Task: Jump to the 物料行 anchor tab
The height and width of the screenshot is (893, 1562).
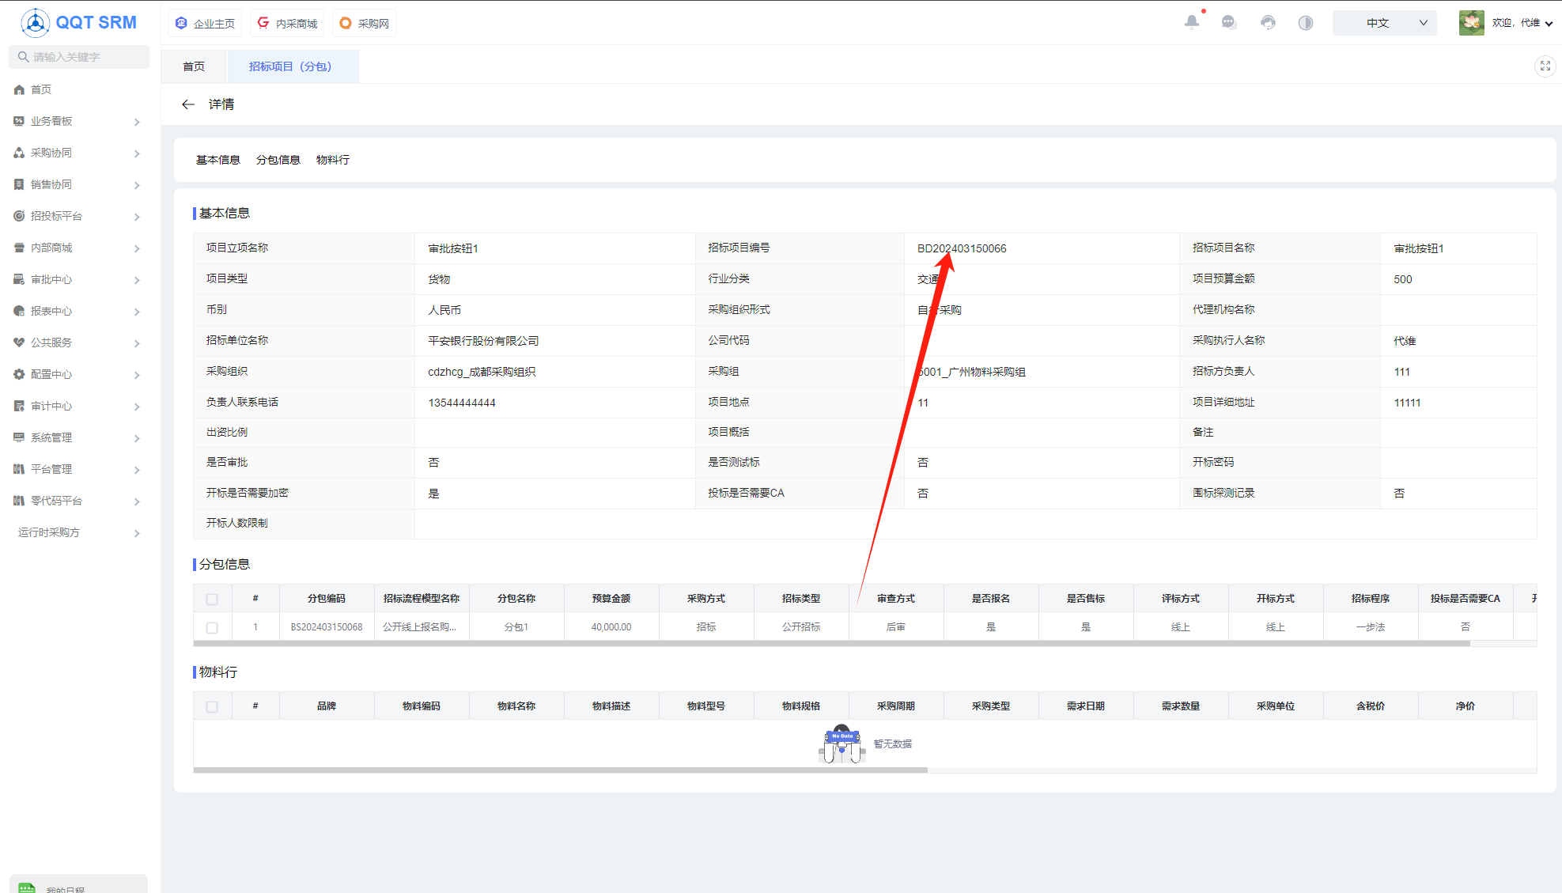Action: point(333,160)
